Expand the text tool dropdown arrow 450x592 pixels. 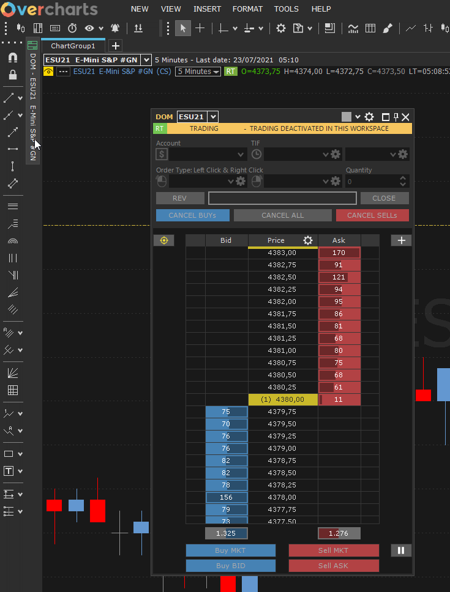[20, 471]
